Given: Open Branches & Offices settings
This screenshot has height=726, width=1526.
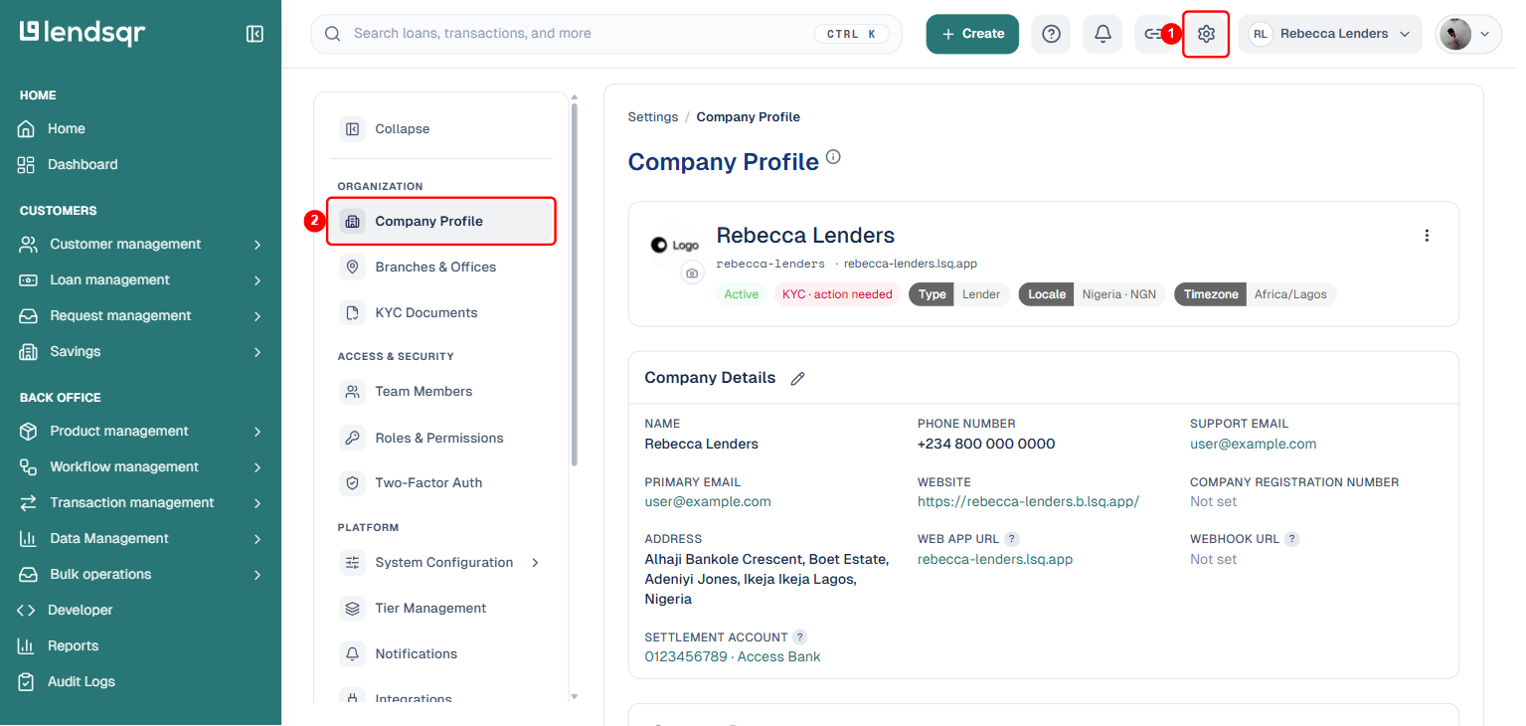Looking at the screenshot, I should pos(441,268).
